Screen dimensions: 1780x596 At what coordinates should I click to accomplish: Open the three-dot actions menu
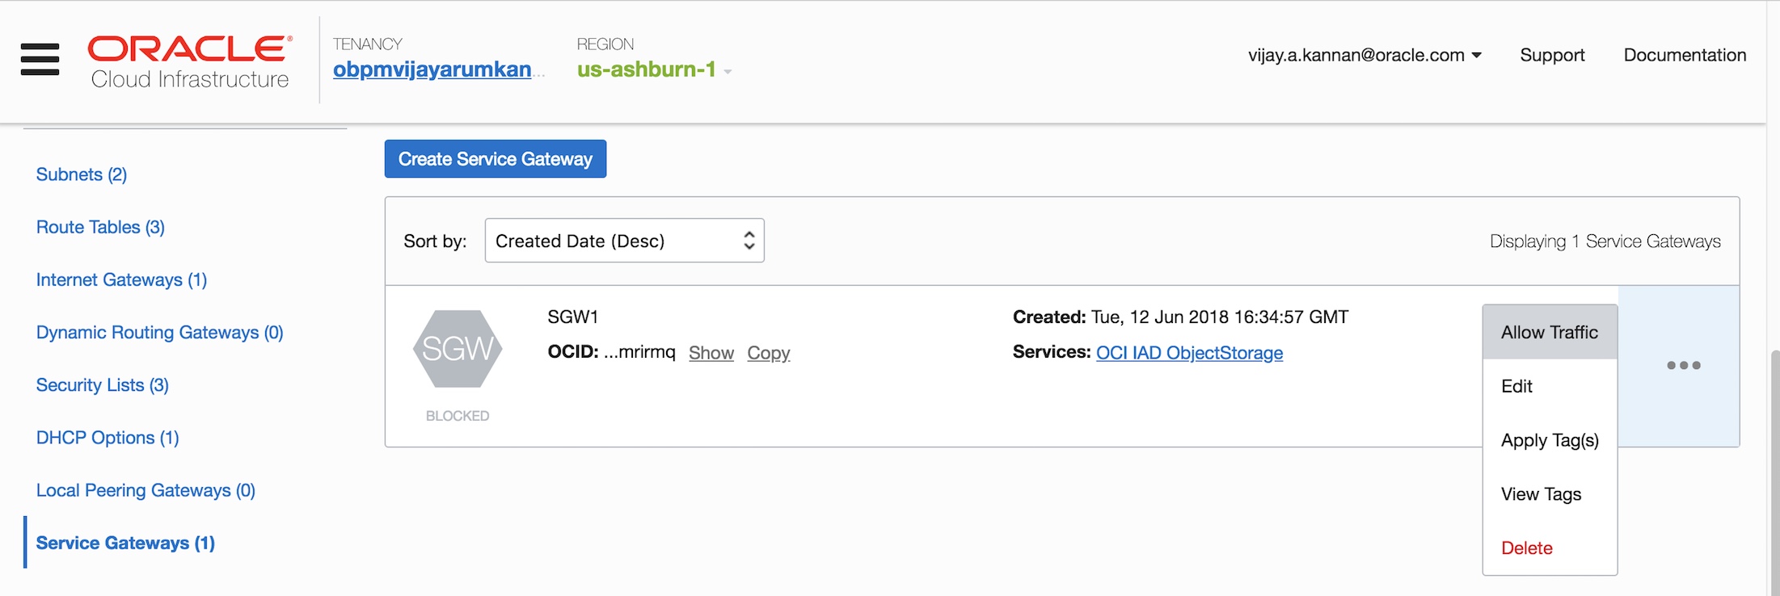tap(1683, 366)
